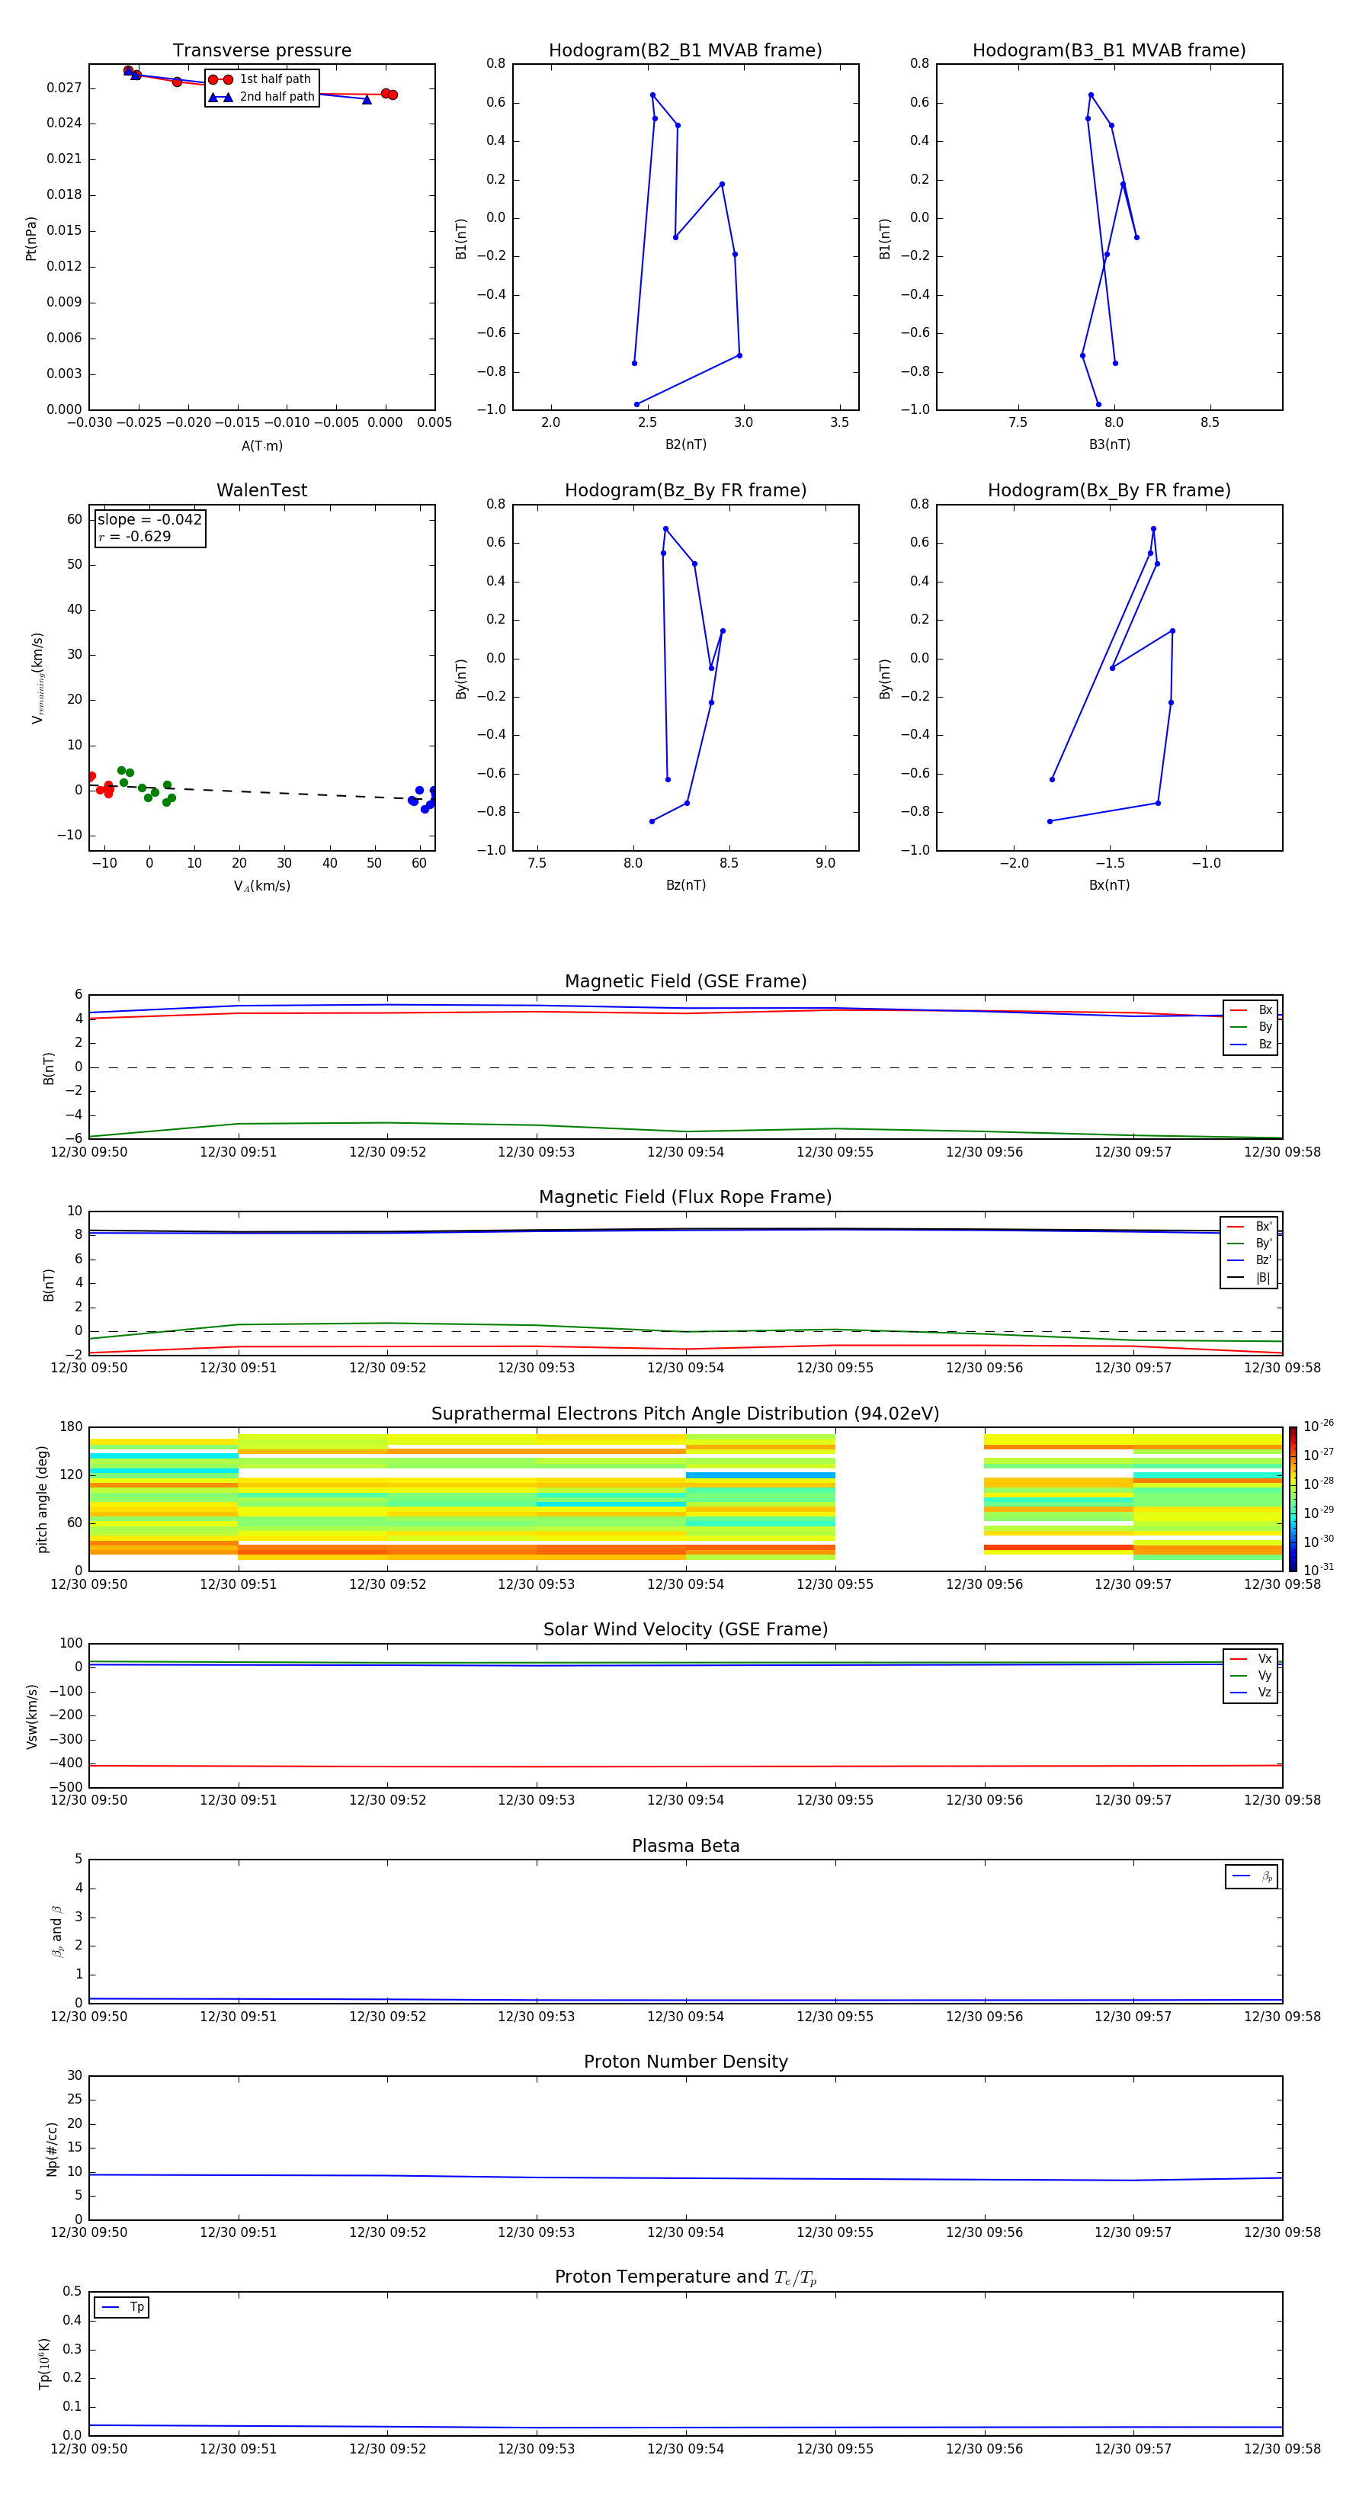Click "12/30 09:58" tick under GSE magnetic field
This screenshot has height=2516, width=1372.
(x=1282, y=1153)
